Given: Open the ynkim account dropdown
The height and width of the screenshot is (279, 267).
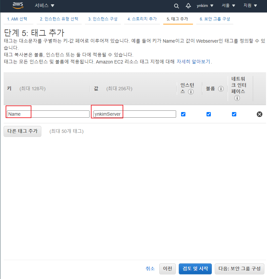Looking at the screenshot, I should pos(205,6).
